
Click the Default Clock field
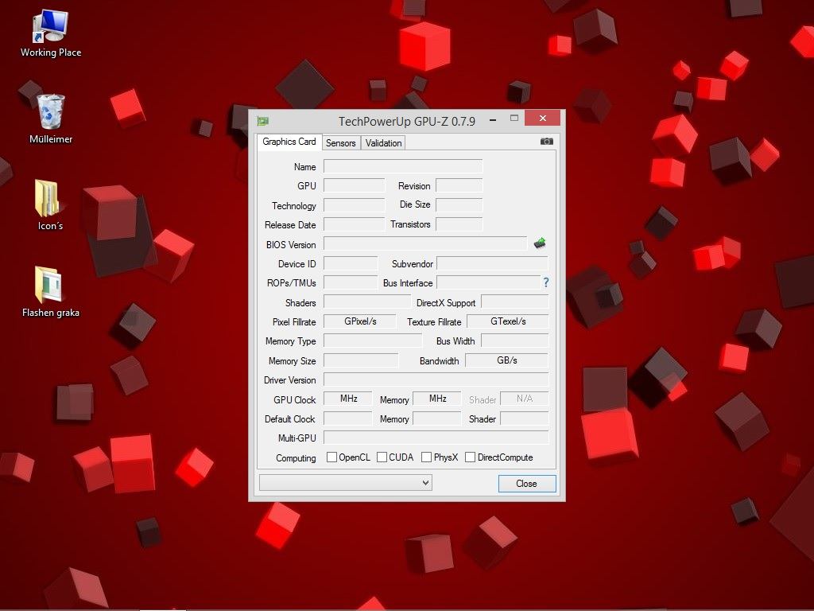pos(348,418)
